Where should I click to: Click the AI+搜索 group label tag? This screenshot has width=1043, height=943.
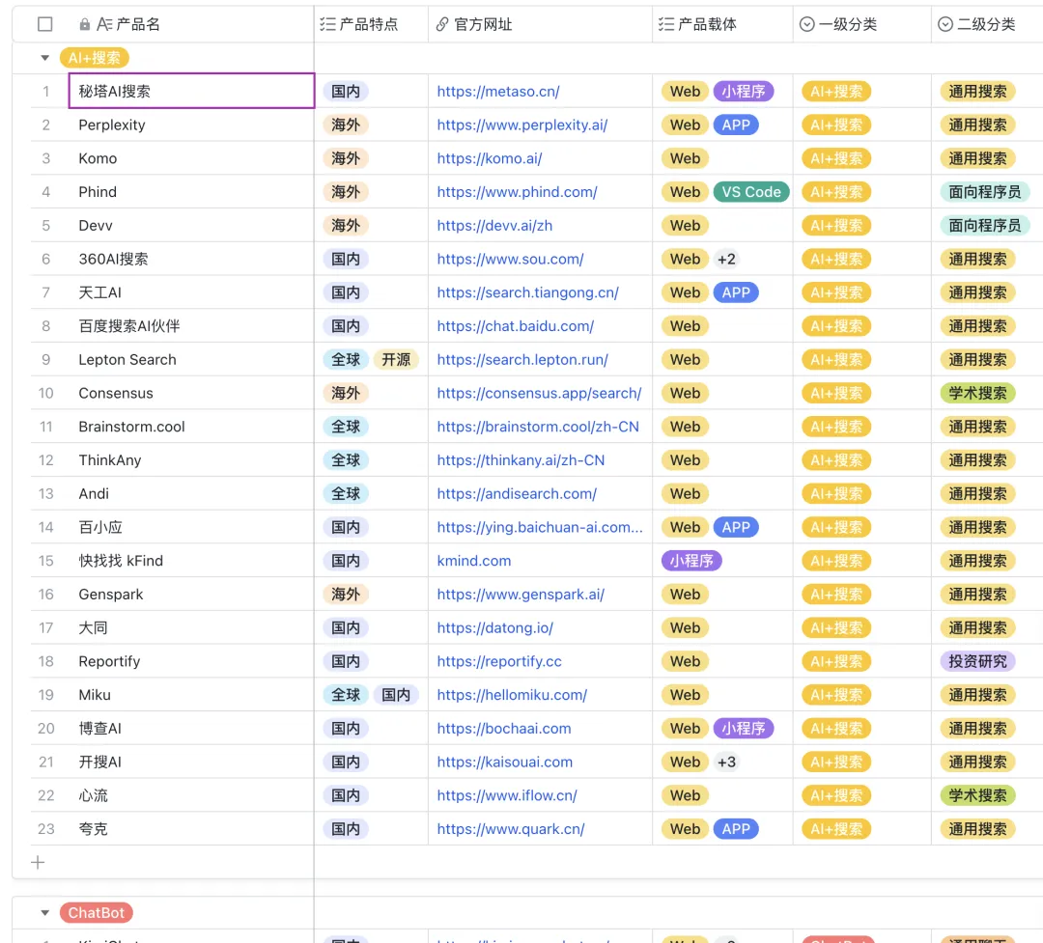pyautogui.click(x=95, y=58)
